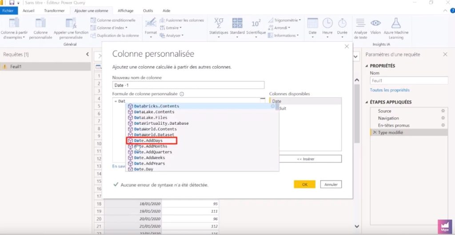455x235 pixels.
Task: Open the Format ribbon button
Action: click(x=151, y=28)
